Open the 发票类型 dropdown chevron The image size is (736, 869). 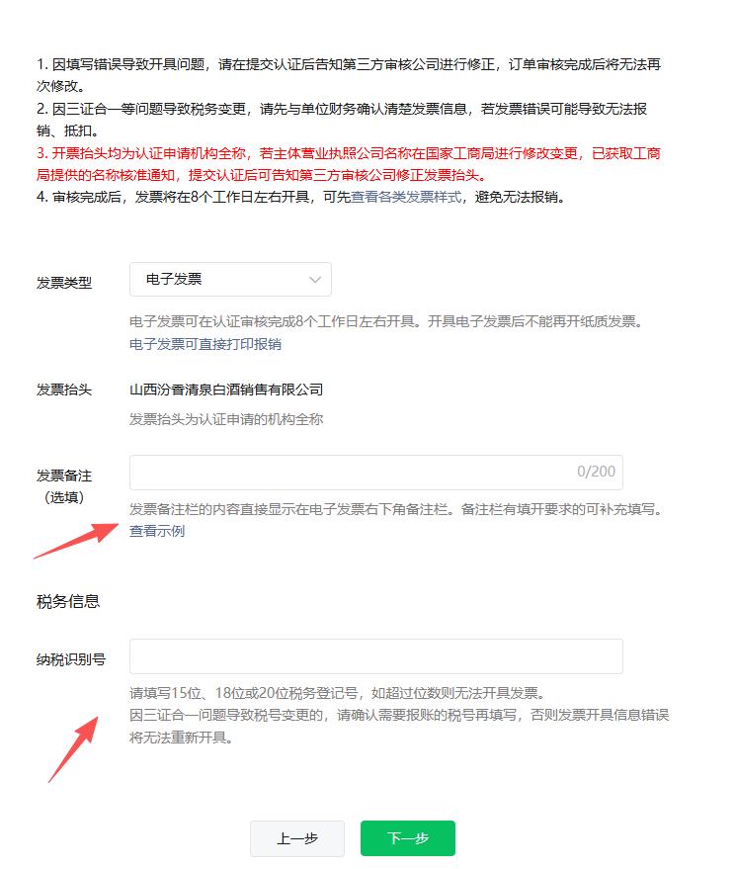315,280
